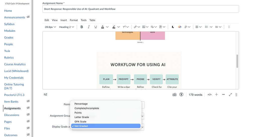
Task: Toggle Item Banks visibility eye icon
Action: tap(28, 101)
